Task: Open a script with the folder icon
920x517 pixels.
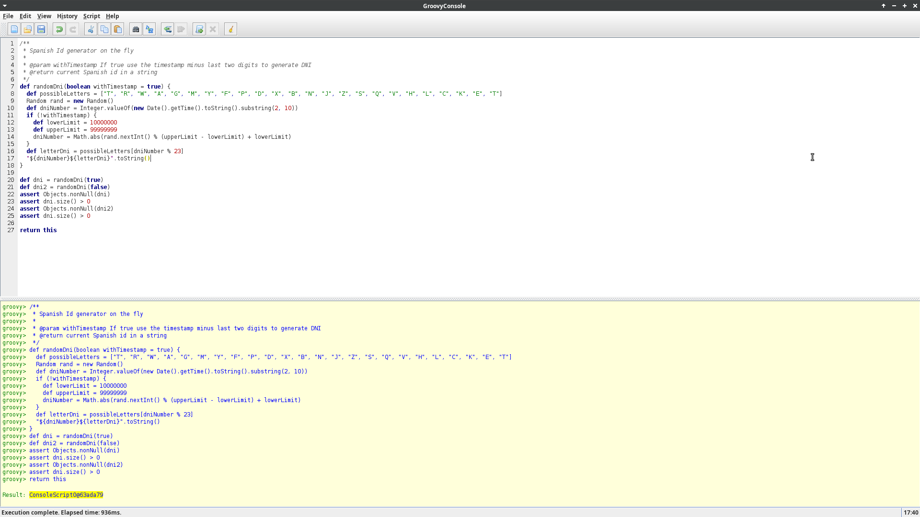Action: 28,30
